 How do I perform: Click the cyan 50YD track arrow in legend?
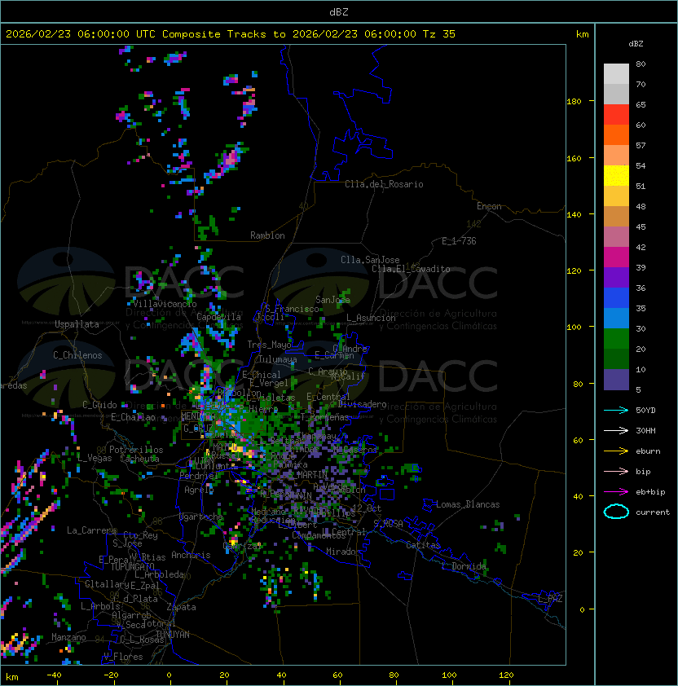616,411
